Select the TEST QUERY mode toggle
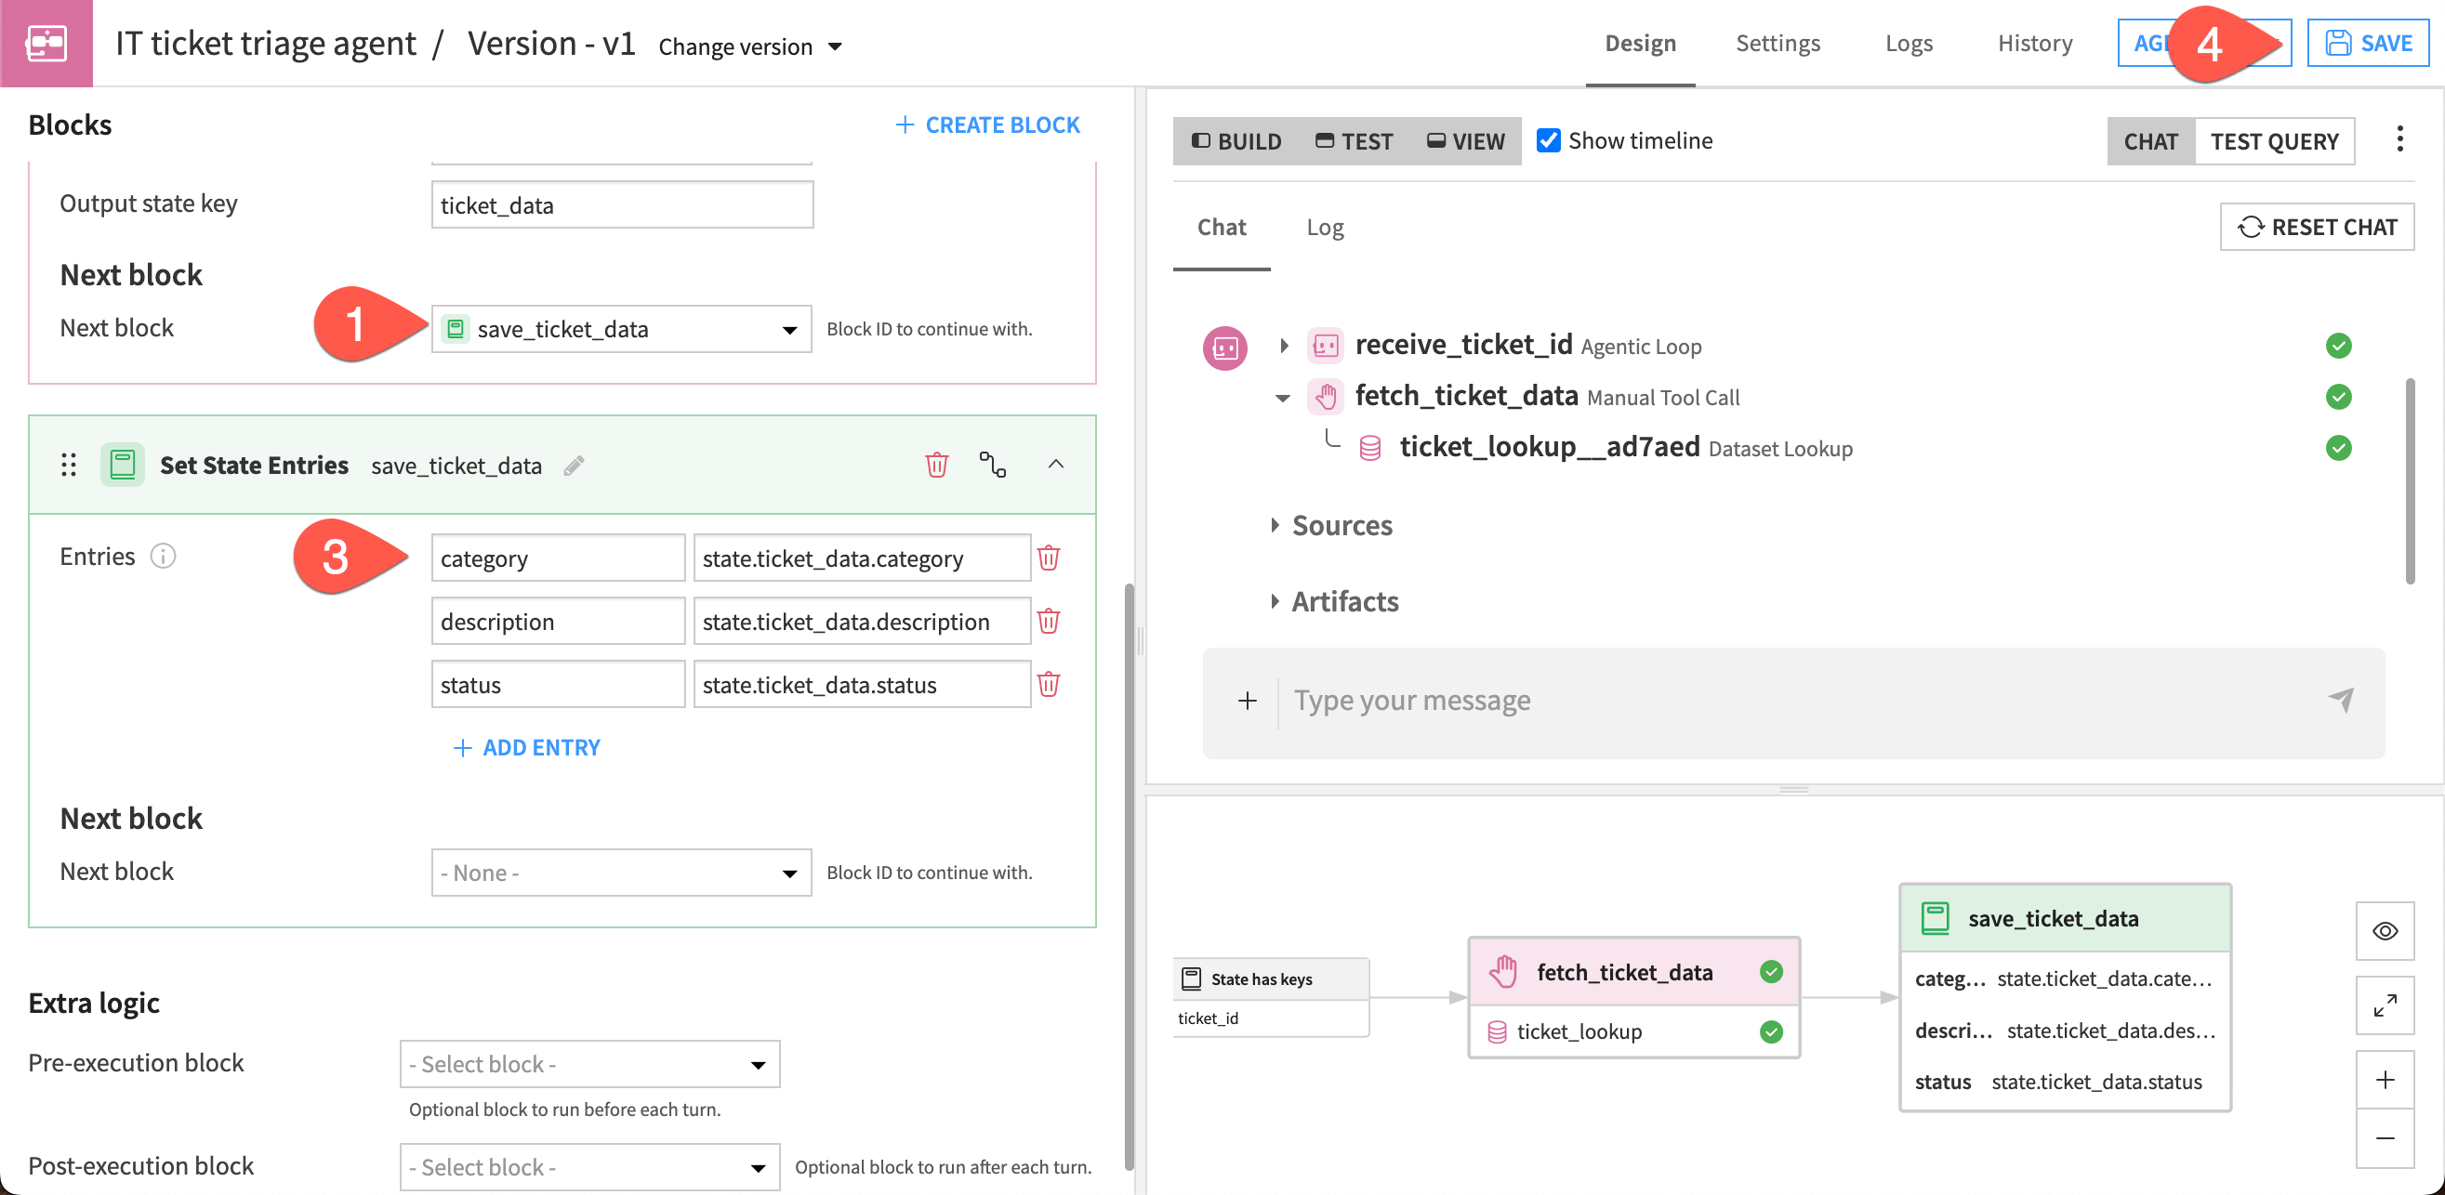The height and width of the screenshot is (1195, 2445). (x=2274, y=141)
